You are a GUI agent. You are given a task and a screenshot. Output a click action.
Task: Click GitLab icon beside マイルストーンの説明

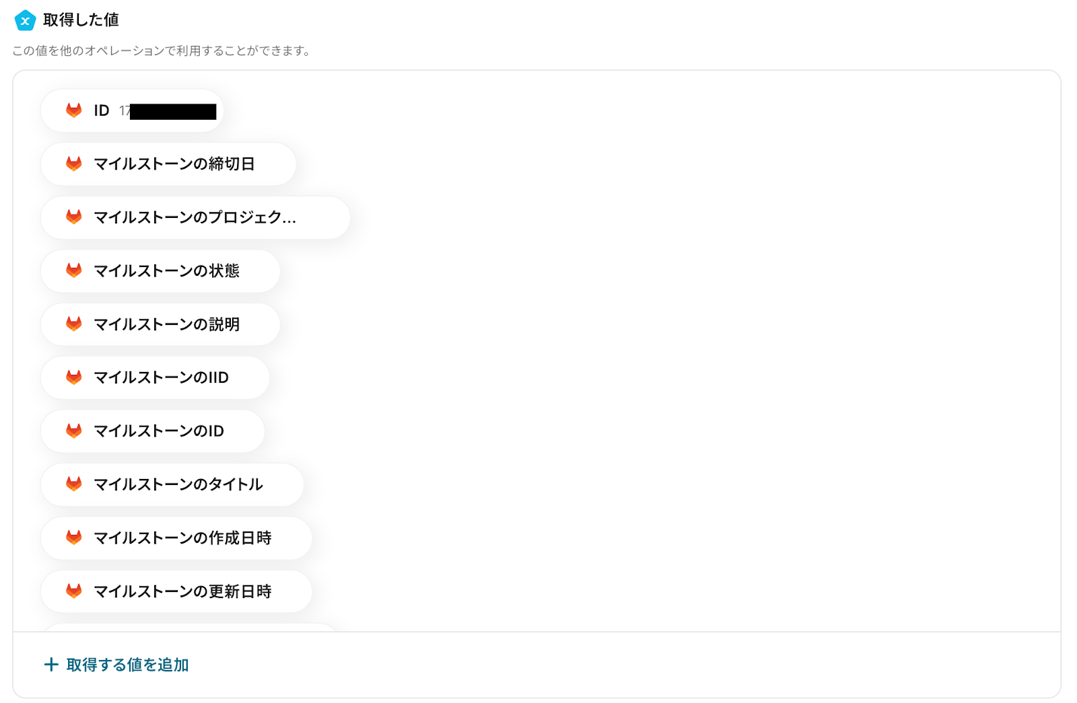(74, 324)
